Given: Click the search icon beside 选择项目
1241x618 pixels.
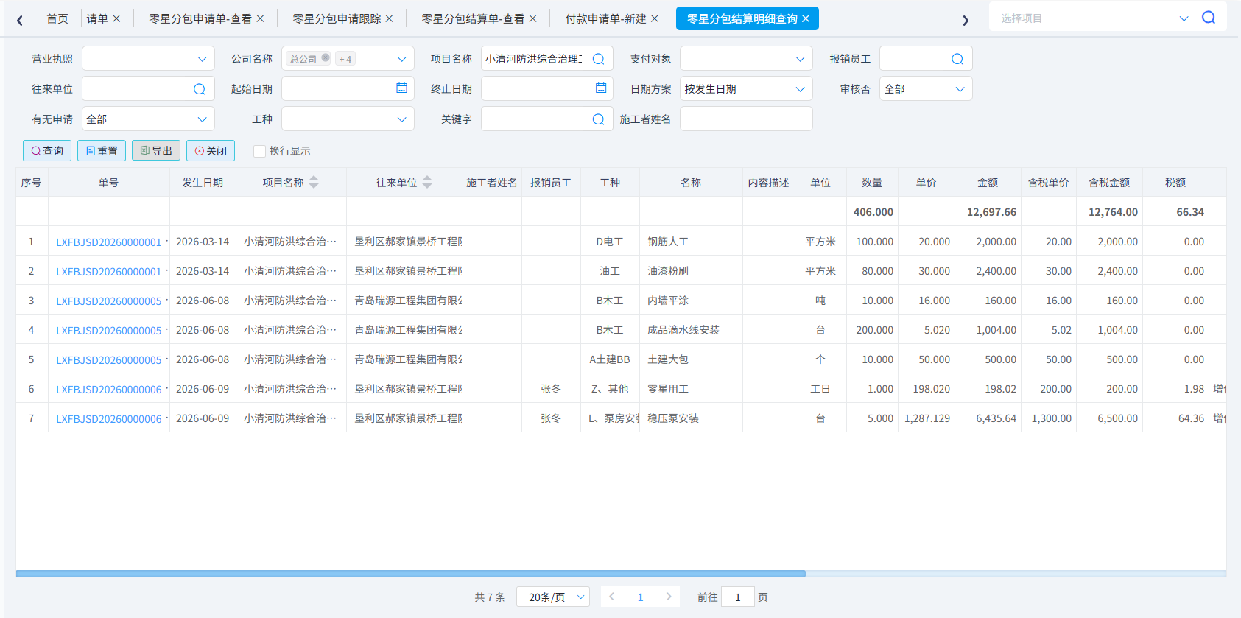Looking at the screenshot, I should (x=1209, y=18).
